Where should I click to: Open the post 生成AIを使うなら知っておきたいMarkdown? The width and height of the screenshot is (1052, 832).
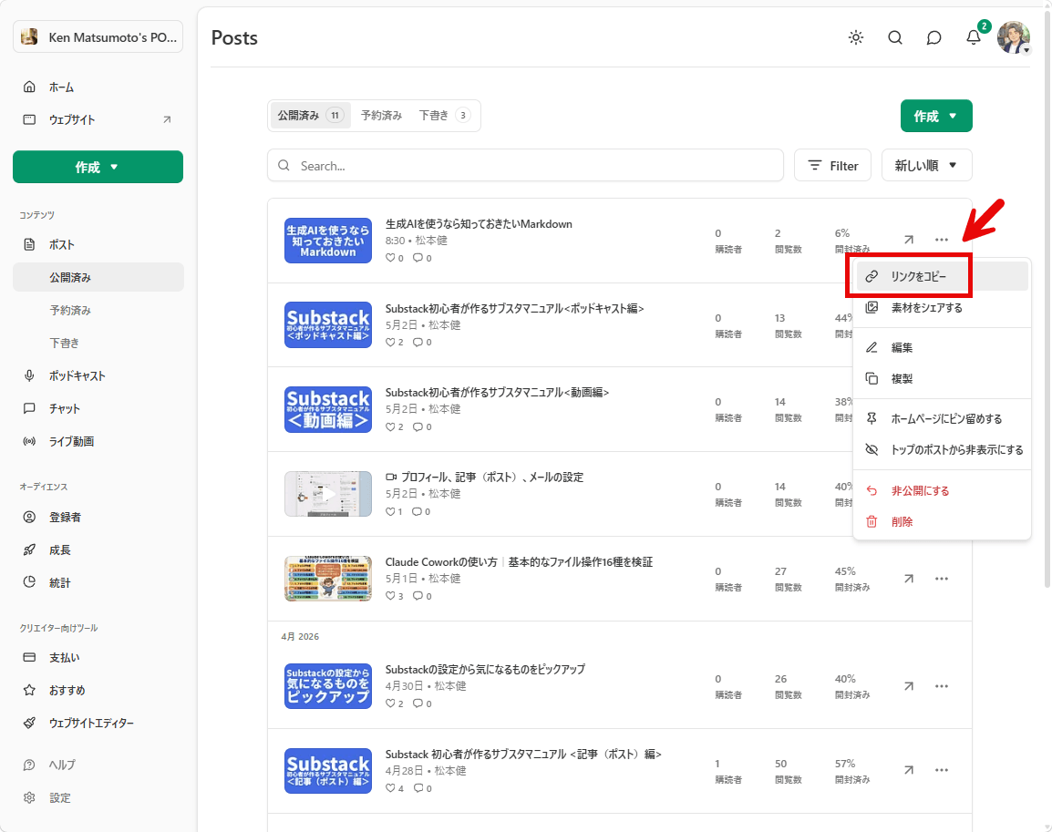479,224
